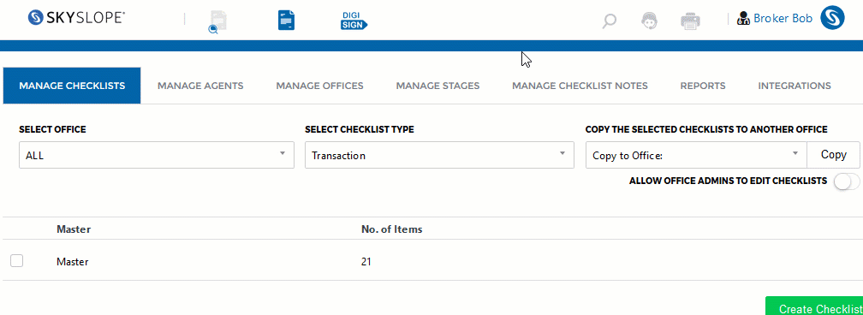The height and width of the screenshot is (315, 863).
Task: Open the blue forms document icon
Action: click(286, 21)
